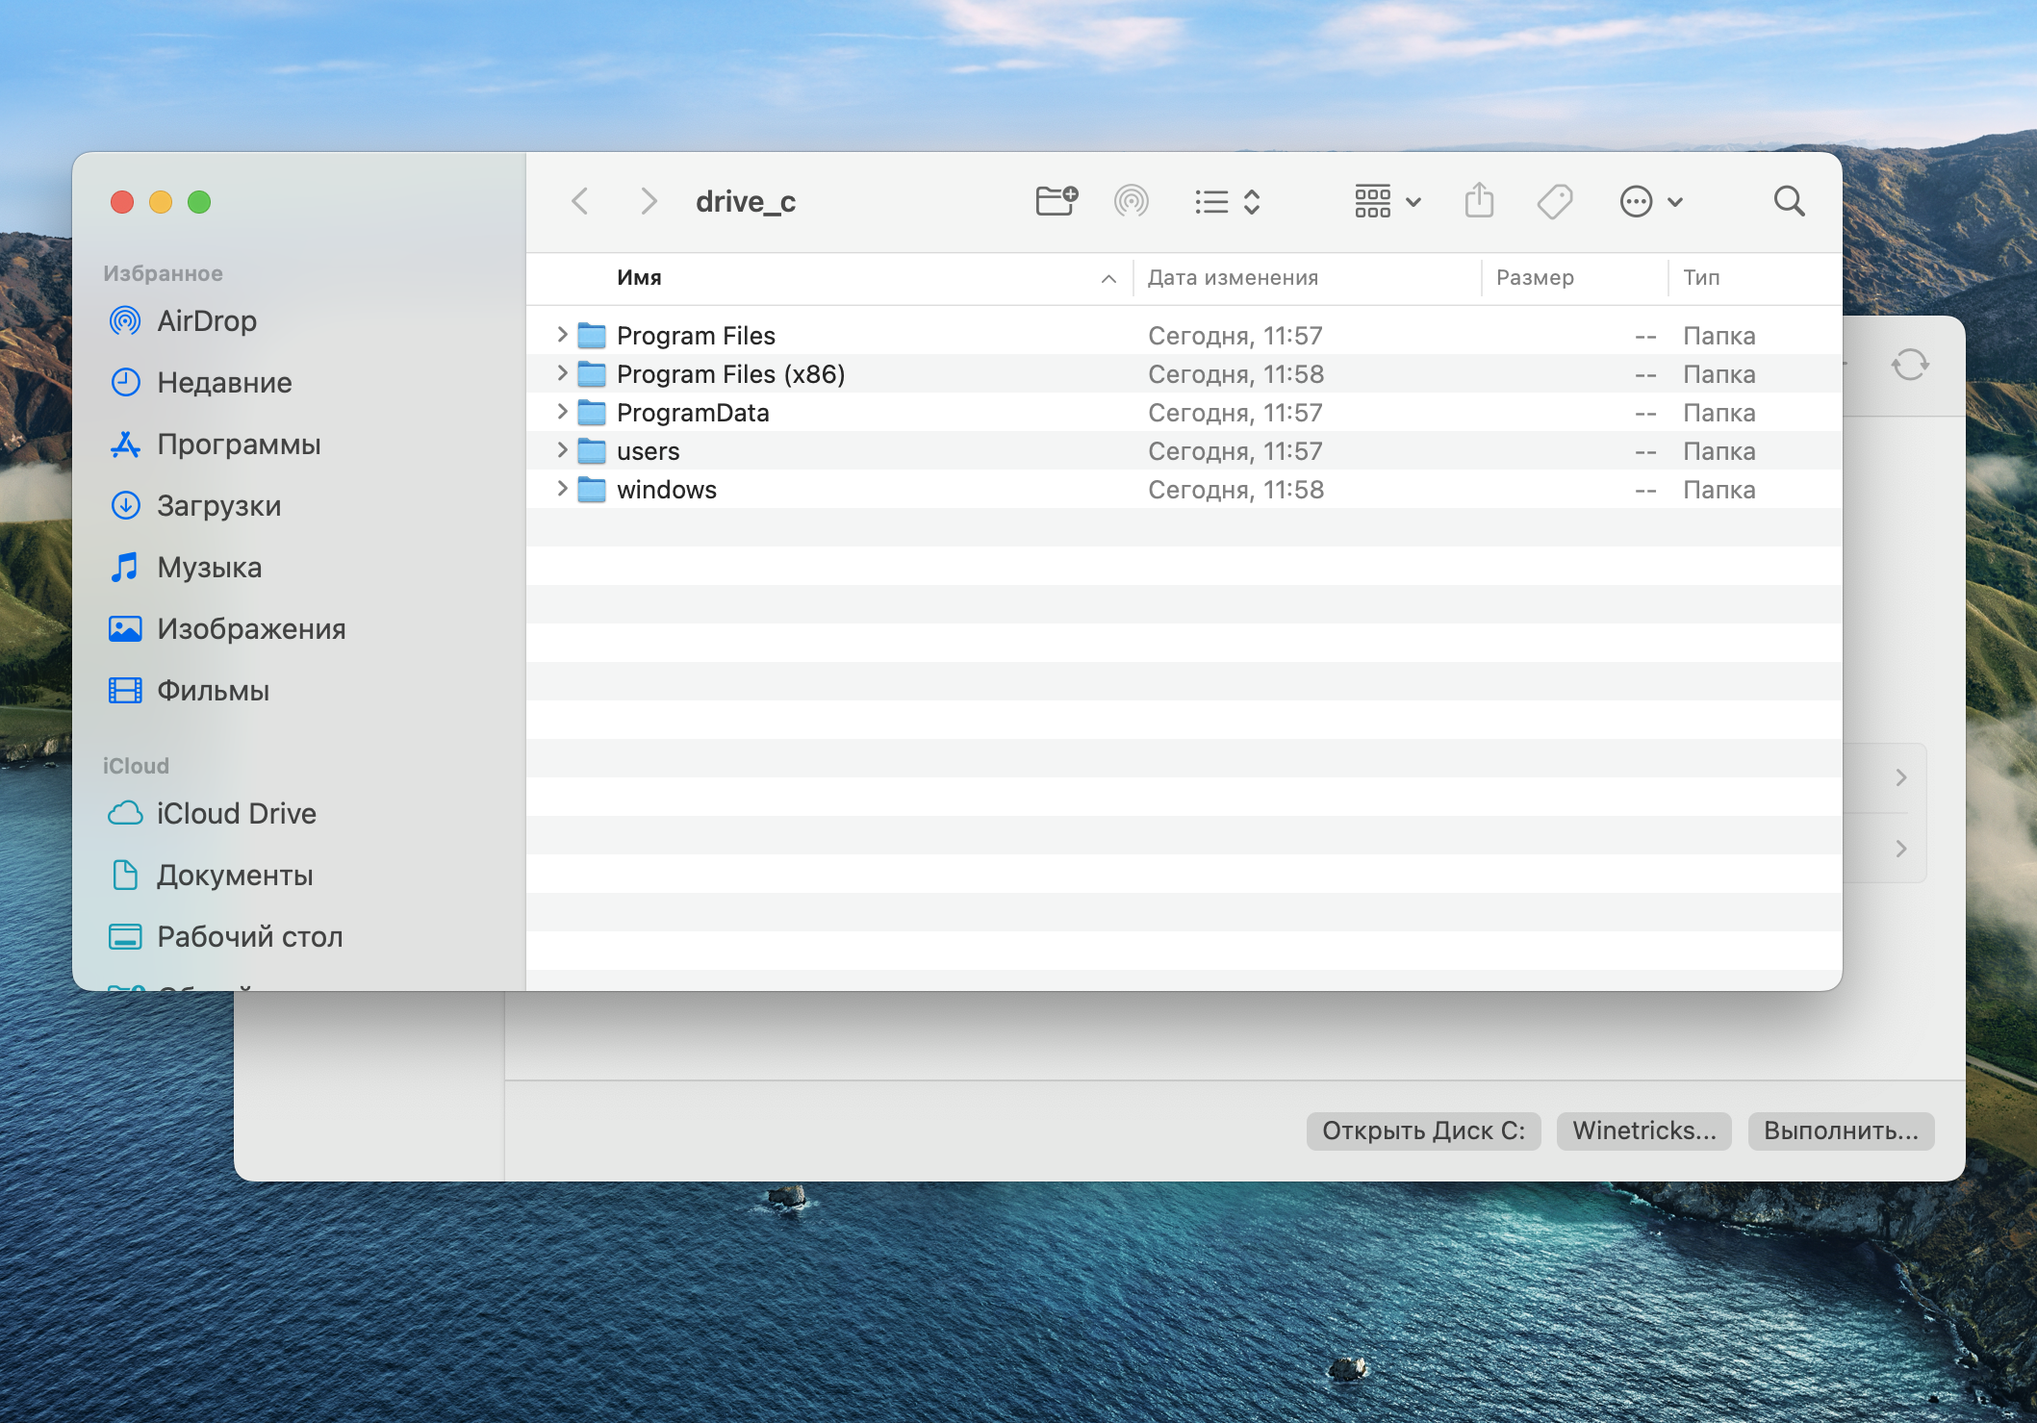Image resolution: width=2037 pixels, height=1423 pixels.
Task: Click refresh icon in background window
Action: tap(1910, 366)
